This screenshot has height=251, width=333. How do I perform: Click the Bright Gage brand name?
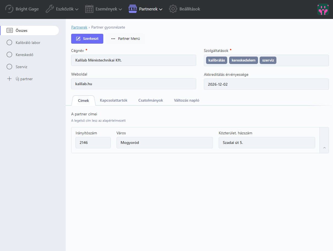click(27, 9)
